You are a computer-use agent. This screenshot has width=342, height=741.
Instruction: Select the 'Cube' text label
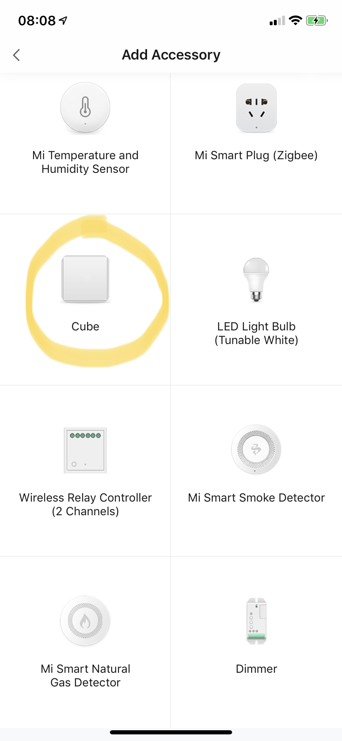click(x=85, y=327)
